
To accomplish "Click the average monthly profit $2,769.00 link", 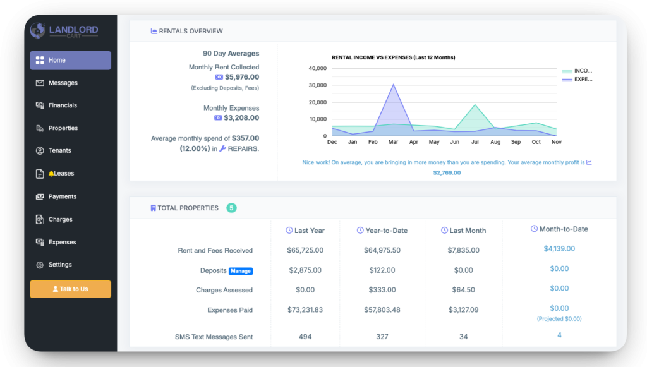I will 447,172.
